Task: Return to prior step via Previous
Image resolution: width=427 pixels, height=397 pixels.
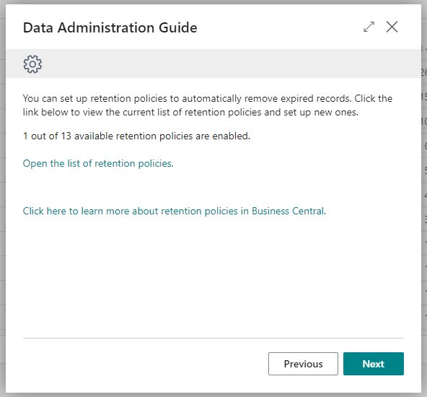Action: pos(303,364)
